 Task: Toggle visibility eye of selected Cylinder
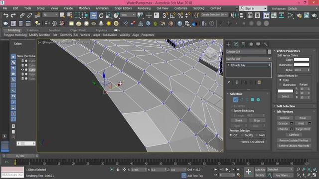point(22,70)
